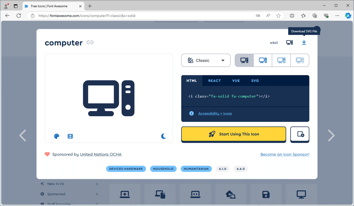Screen dimensions: 354x206
Task: Open the United Nations OCHA sponsor link
Action: (101, 154)
